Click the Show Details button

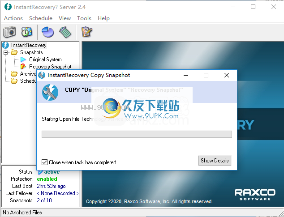coord(215,161)
